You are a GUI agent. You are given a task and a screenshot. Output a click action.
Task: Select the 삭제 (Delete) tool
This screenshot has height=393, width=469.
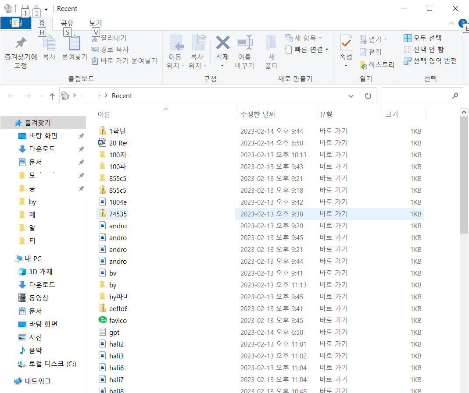[222, 51]
